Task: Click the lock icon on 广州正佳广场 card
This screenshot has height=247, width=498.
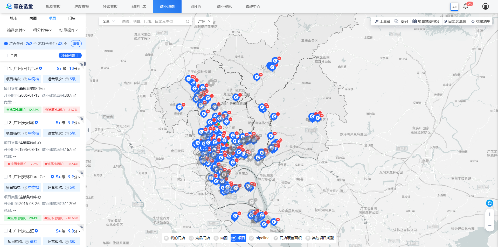Action: tap(81, 64)
